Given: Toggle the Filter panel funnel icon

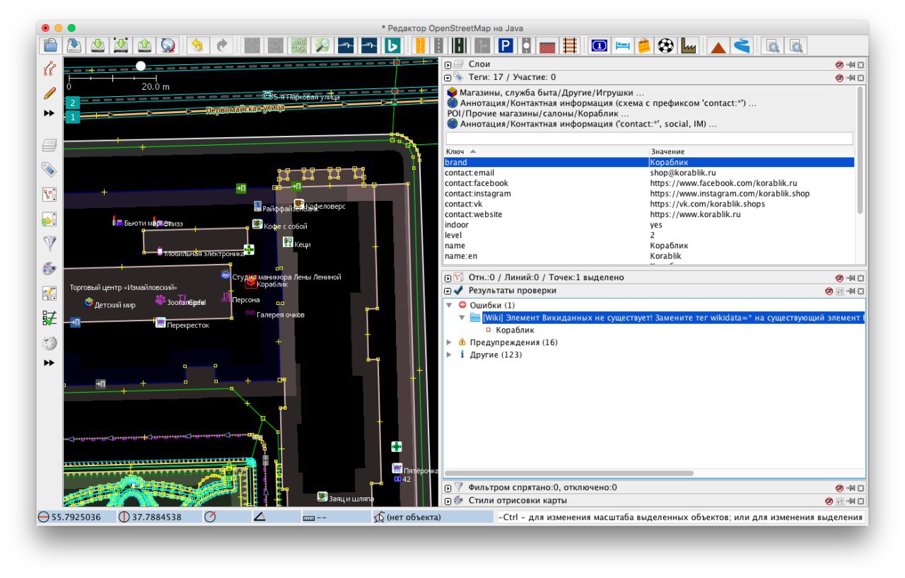Looking at the screenshot, I should [49, 244].
